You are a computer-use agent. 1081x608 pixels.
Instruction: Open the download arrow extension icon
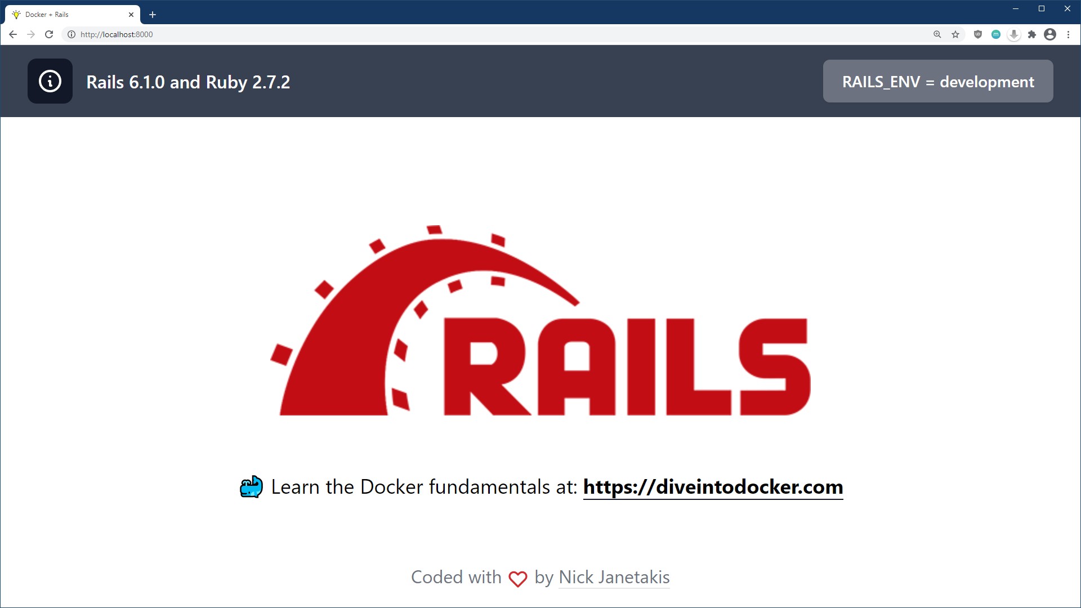click(1014, 34)
